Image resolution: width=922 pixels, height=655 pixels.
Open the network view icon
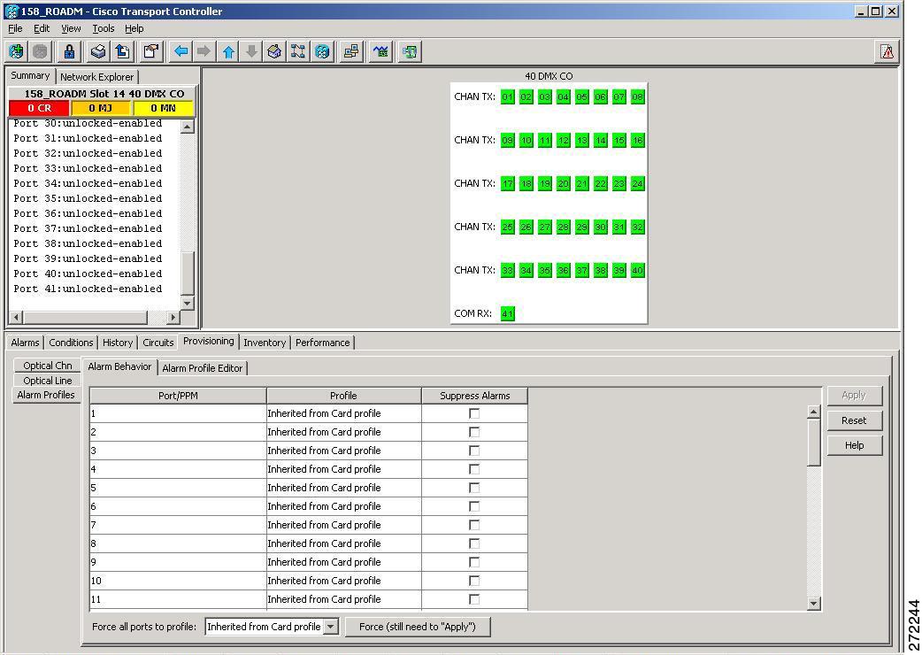coord(298,51)
